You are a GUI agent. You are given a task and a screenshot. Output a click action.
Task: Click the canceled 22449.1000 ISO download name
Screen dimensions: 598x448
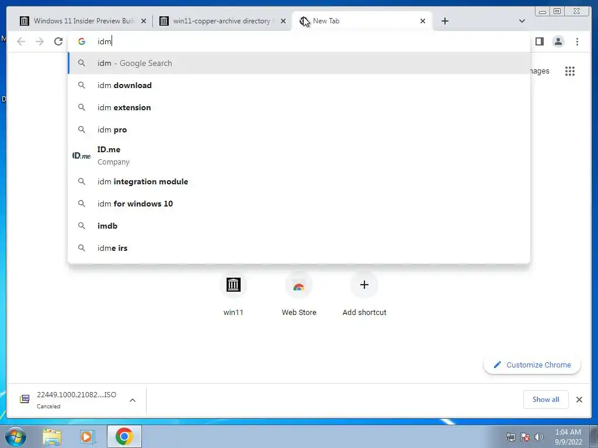[77, 395]
